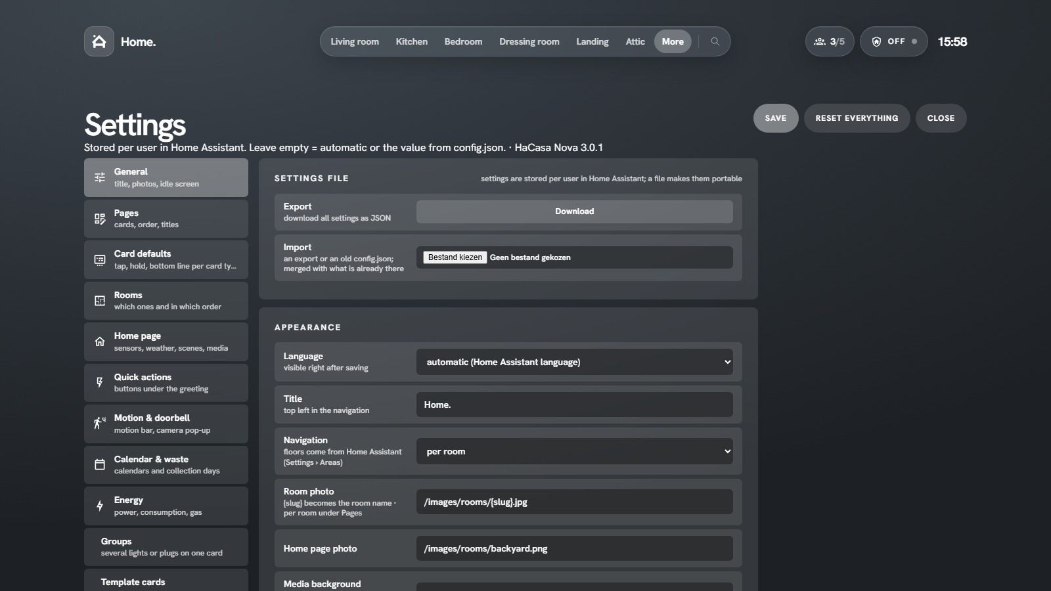Expand the Navigation per room dropdown
1051x591 pixels.
click(x=575, y=451)
